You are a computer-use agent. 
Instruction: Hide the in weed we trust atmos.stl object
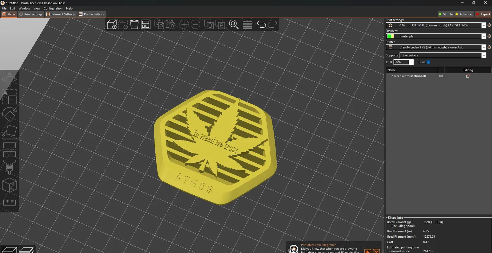[x=441, y=76]
